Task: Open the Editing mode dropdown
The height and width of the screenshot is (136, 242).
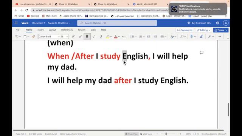Action: coord(203,30)
